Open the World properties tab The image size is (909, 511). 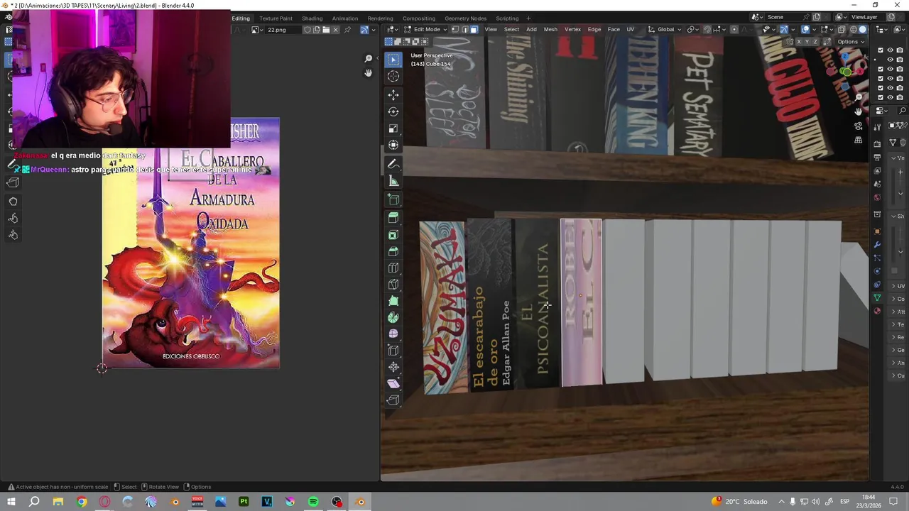(x=877, y=197)
